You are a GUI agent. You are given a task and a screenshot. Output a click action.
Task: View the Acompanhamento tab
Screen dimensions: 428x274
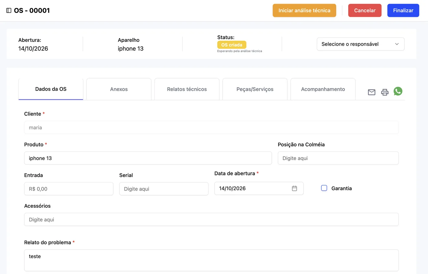323,89
